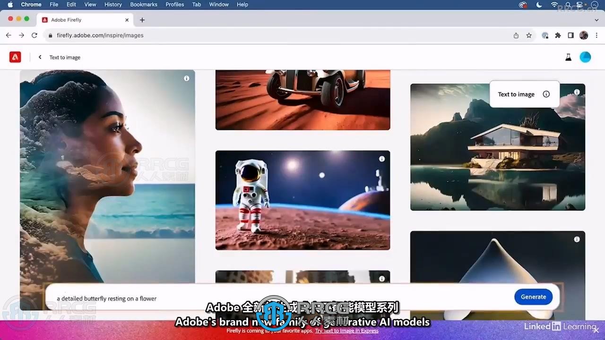View site information lock icon
This screenshot has width=605, height=340.
(x=50, y=35)
